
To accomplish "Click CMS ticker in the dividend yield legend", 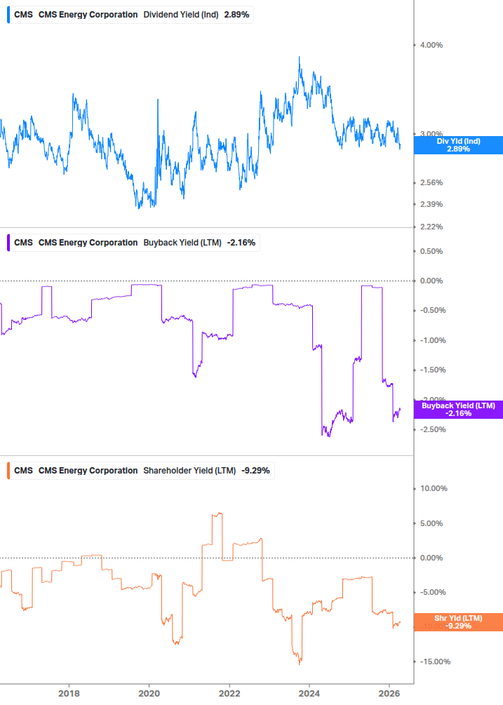I will pos(23,15).
